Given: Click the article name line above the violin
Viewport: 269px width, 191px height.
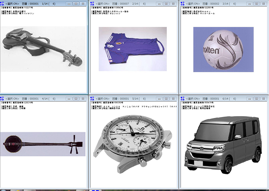Looking at the screenshot, I should pos(17,13).
